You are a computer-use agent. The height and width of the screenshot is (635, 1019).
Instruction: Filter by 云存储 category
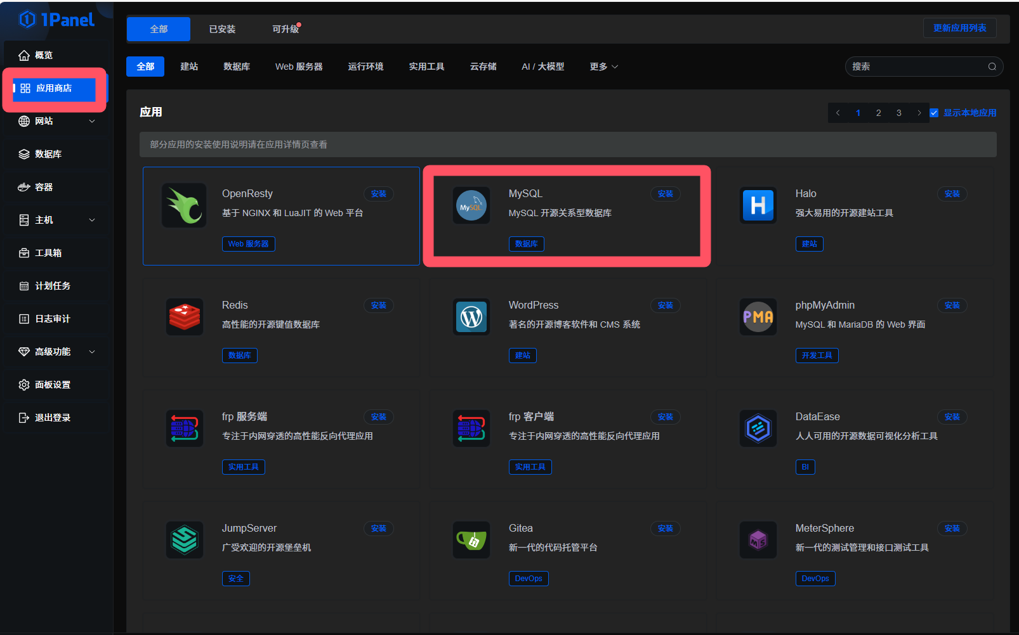[x=483, y=67]
